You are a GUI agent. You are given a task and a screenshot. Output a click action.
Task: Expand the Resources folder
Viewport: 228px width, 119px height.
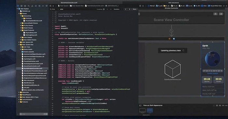(19, 92)
